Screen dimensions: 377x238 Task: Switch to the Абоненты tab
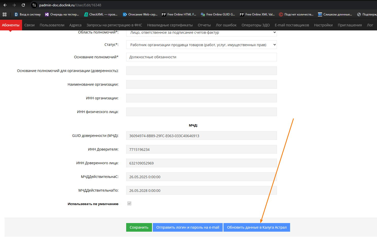coord(11,25)
